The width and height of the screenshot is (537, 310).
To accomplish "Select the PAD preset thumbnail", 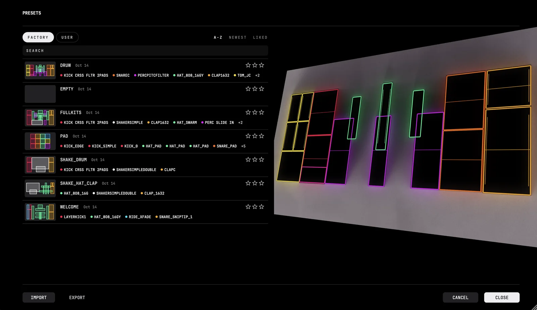I will pos(40,141).
